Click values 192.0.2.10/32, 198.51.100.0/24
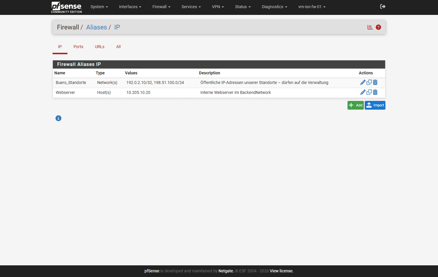 click(155, 83)
